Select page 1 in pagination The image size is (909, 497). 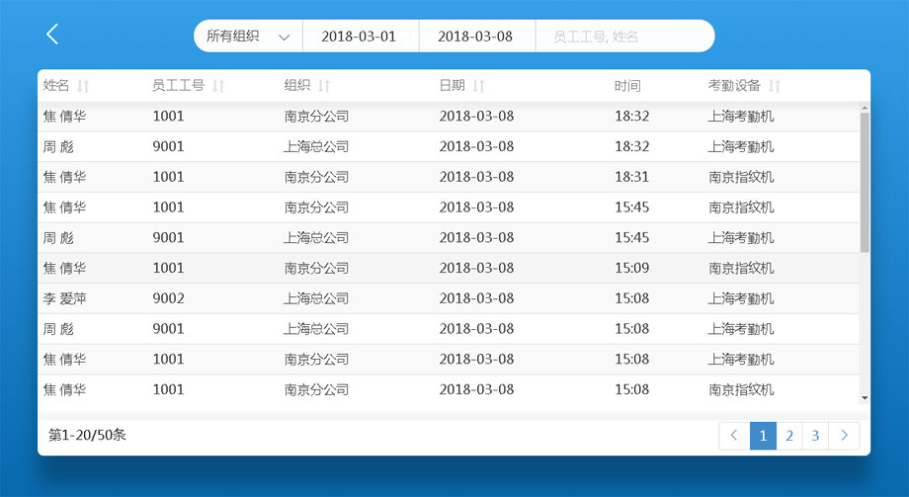tap(763, 436)
